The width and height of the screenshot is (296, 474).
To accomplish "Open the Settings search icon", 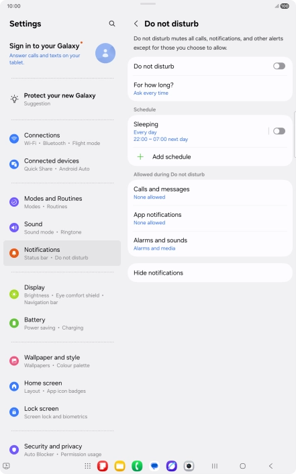I will (112, 23).
